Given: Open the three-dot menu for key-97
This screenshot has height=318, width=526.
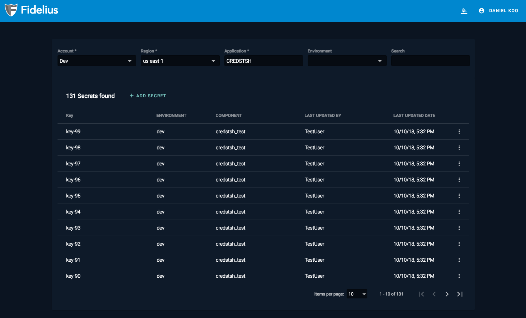Looking at the screenshot, I should 459,164.
